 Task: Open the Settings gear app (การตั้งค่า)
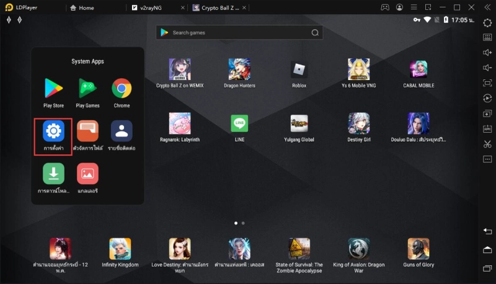53,131
